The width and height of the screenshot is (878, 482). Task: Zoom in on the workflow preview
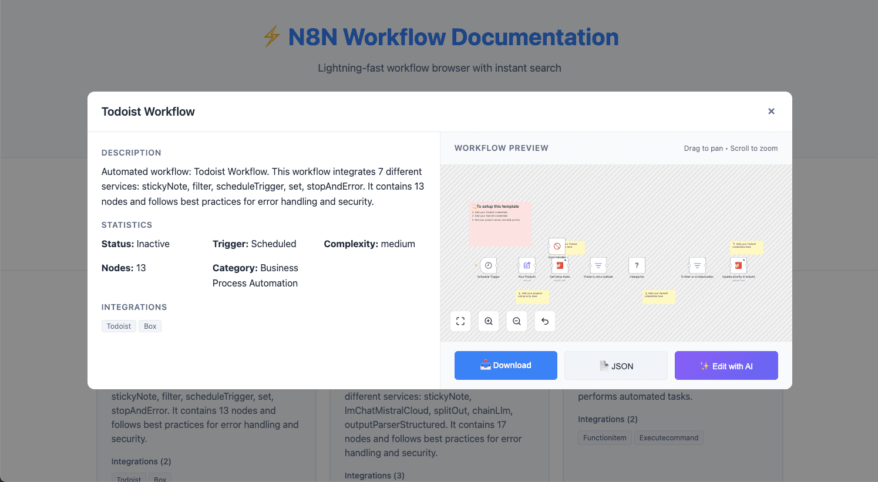[x=489, y=321]
